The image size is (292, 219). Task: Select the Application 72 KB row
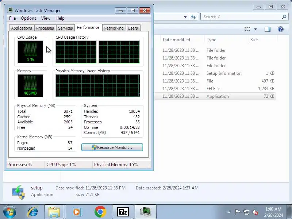click(215, 96)
